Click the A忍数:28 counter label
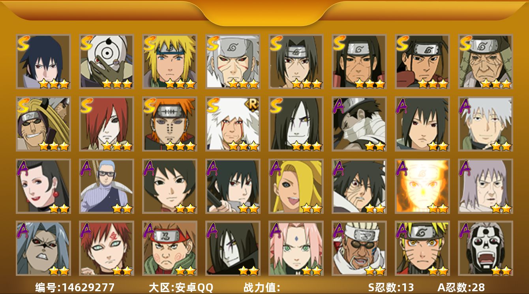 461,287
